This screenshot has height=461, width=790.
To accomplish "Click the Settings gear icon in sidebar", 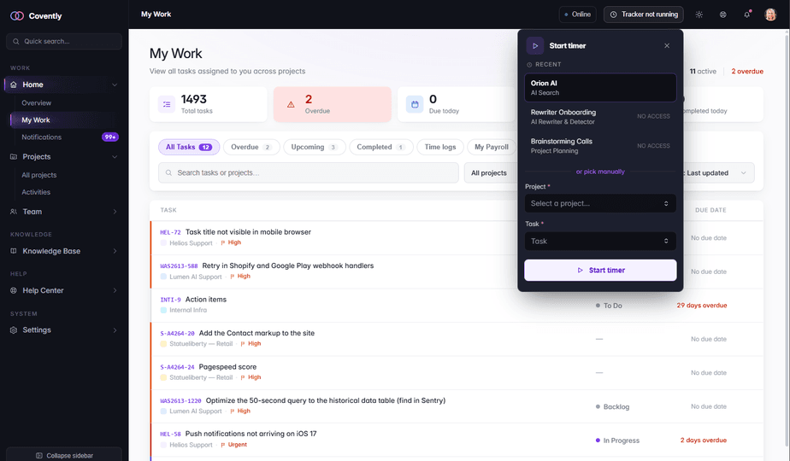I will 14,330.
